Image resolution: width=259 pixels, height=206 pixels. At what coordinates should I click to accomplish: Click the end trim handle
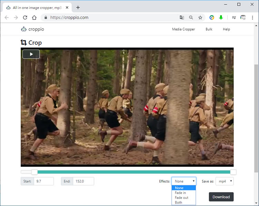click(233, 172)
